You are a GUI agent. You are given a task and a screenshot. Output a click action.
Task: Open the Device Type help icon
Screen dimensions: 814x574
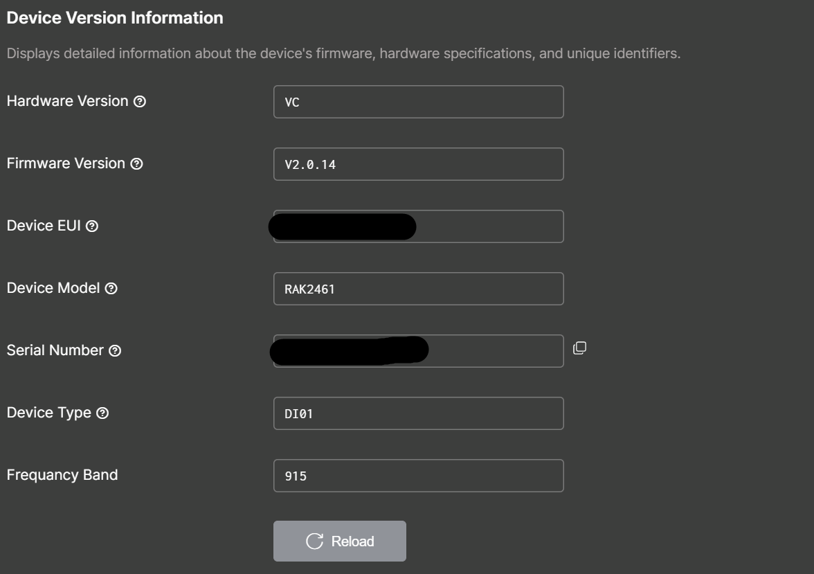(x=102, y=413)
